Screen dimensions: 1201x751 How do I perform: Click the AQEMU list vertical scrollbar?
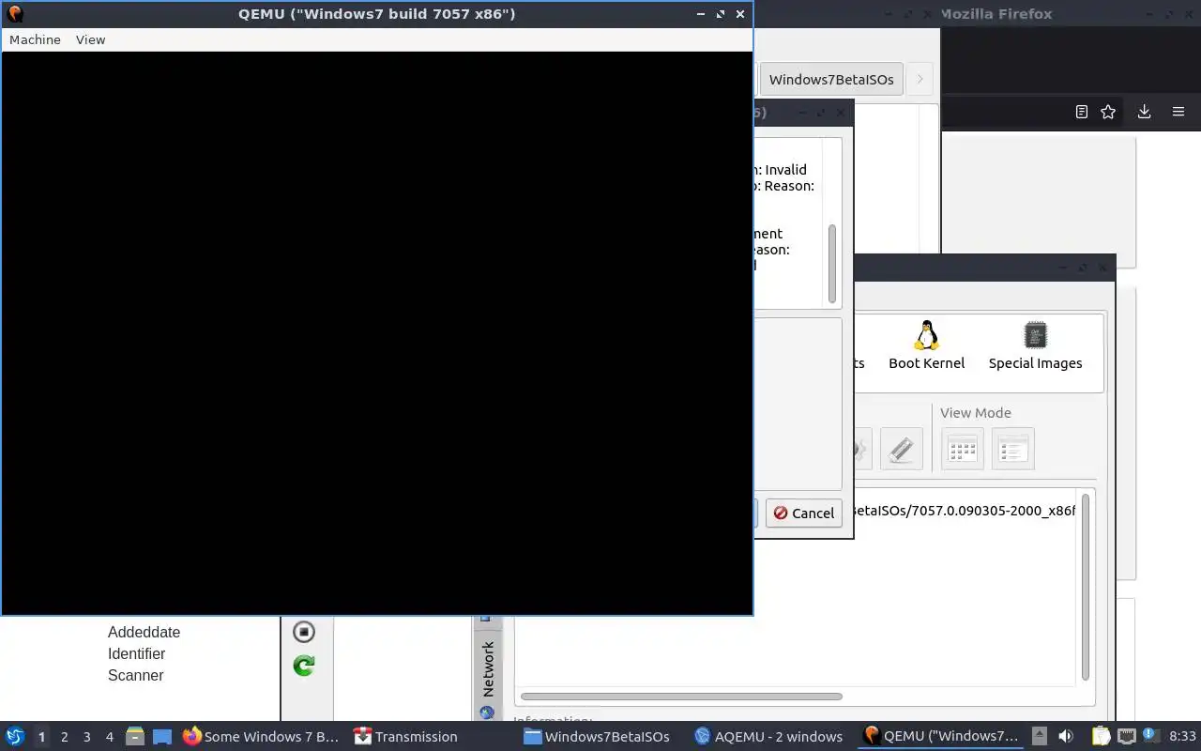1086,587
